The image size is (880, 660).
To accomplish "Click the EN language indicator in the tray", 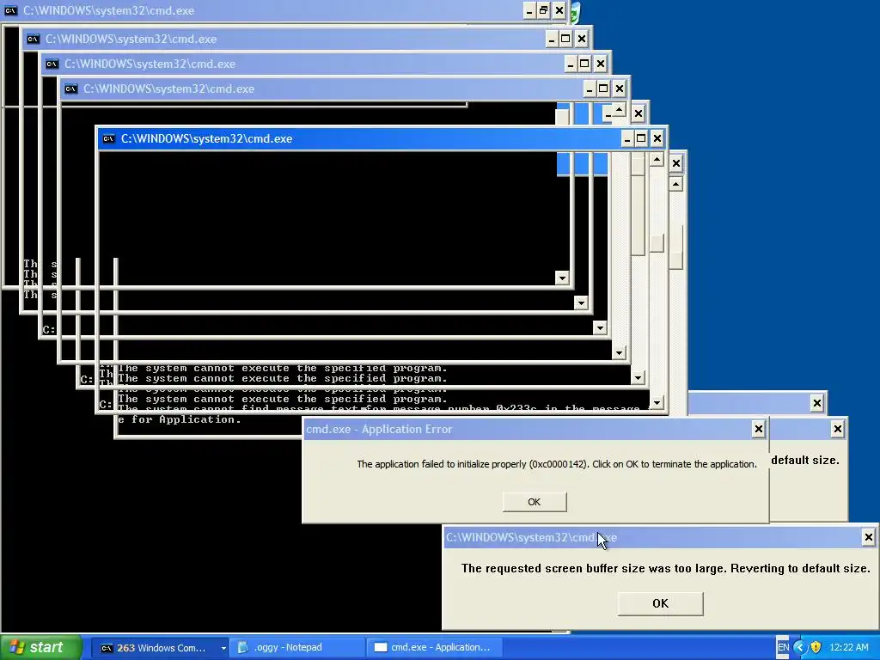I will click(783, 648).
